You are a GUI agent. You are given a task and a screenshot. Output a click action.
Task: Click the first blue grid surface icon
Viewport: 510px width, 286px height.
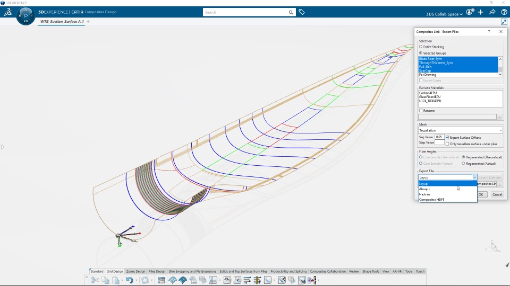point(172,280)
